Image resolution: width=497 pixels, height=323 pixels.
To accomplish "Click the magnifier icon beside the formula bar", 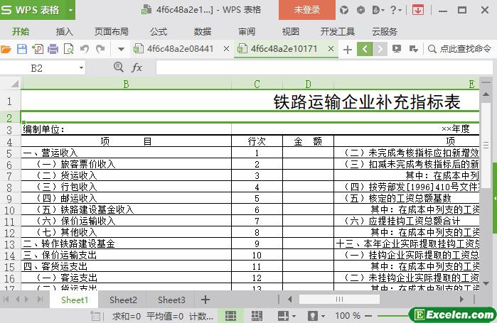I will pyautogui.click(x=119, y=67).
